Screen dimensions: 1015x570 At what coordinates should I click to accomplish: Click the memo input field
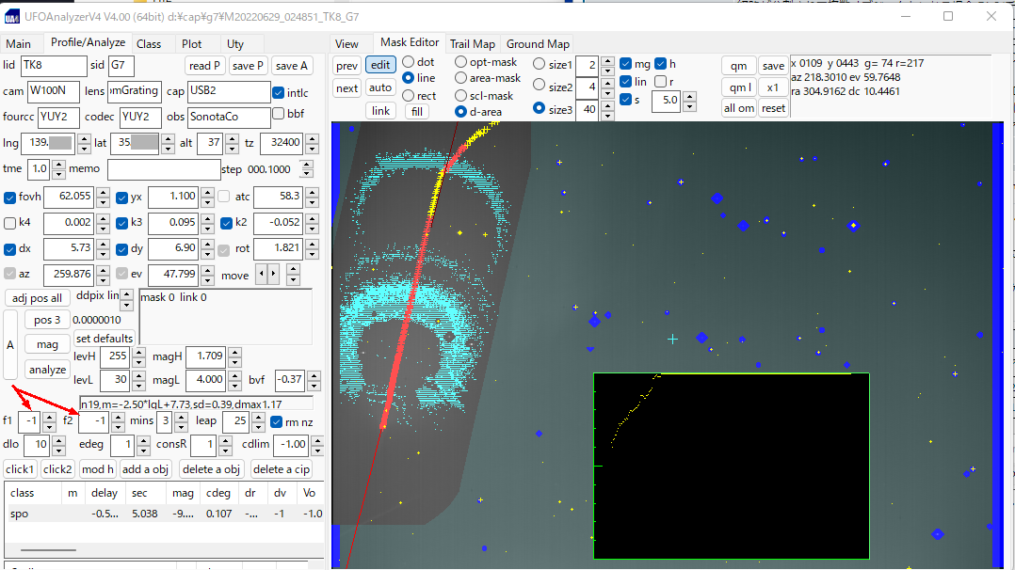pos(164,169)
